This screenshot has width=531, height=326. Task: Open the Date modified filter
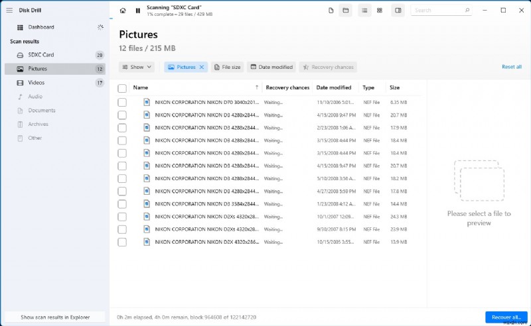(271, 67)
